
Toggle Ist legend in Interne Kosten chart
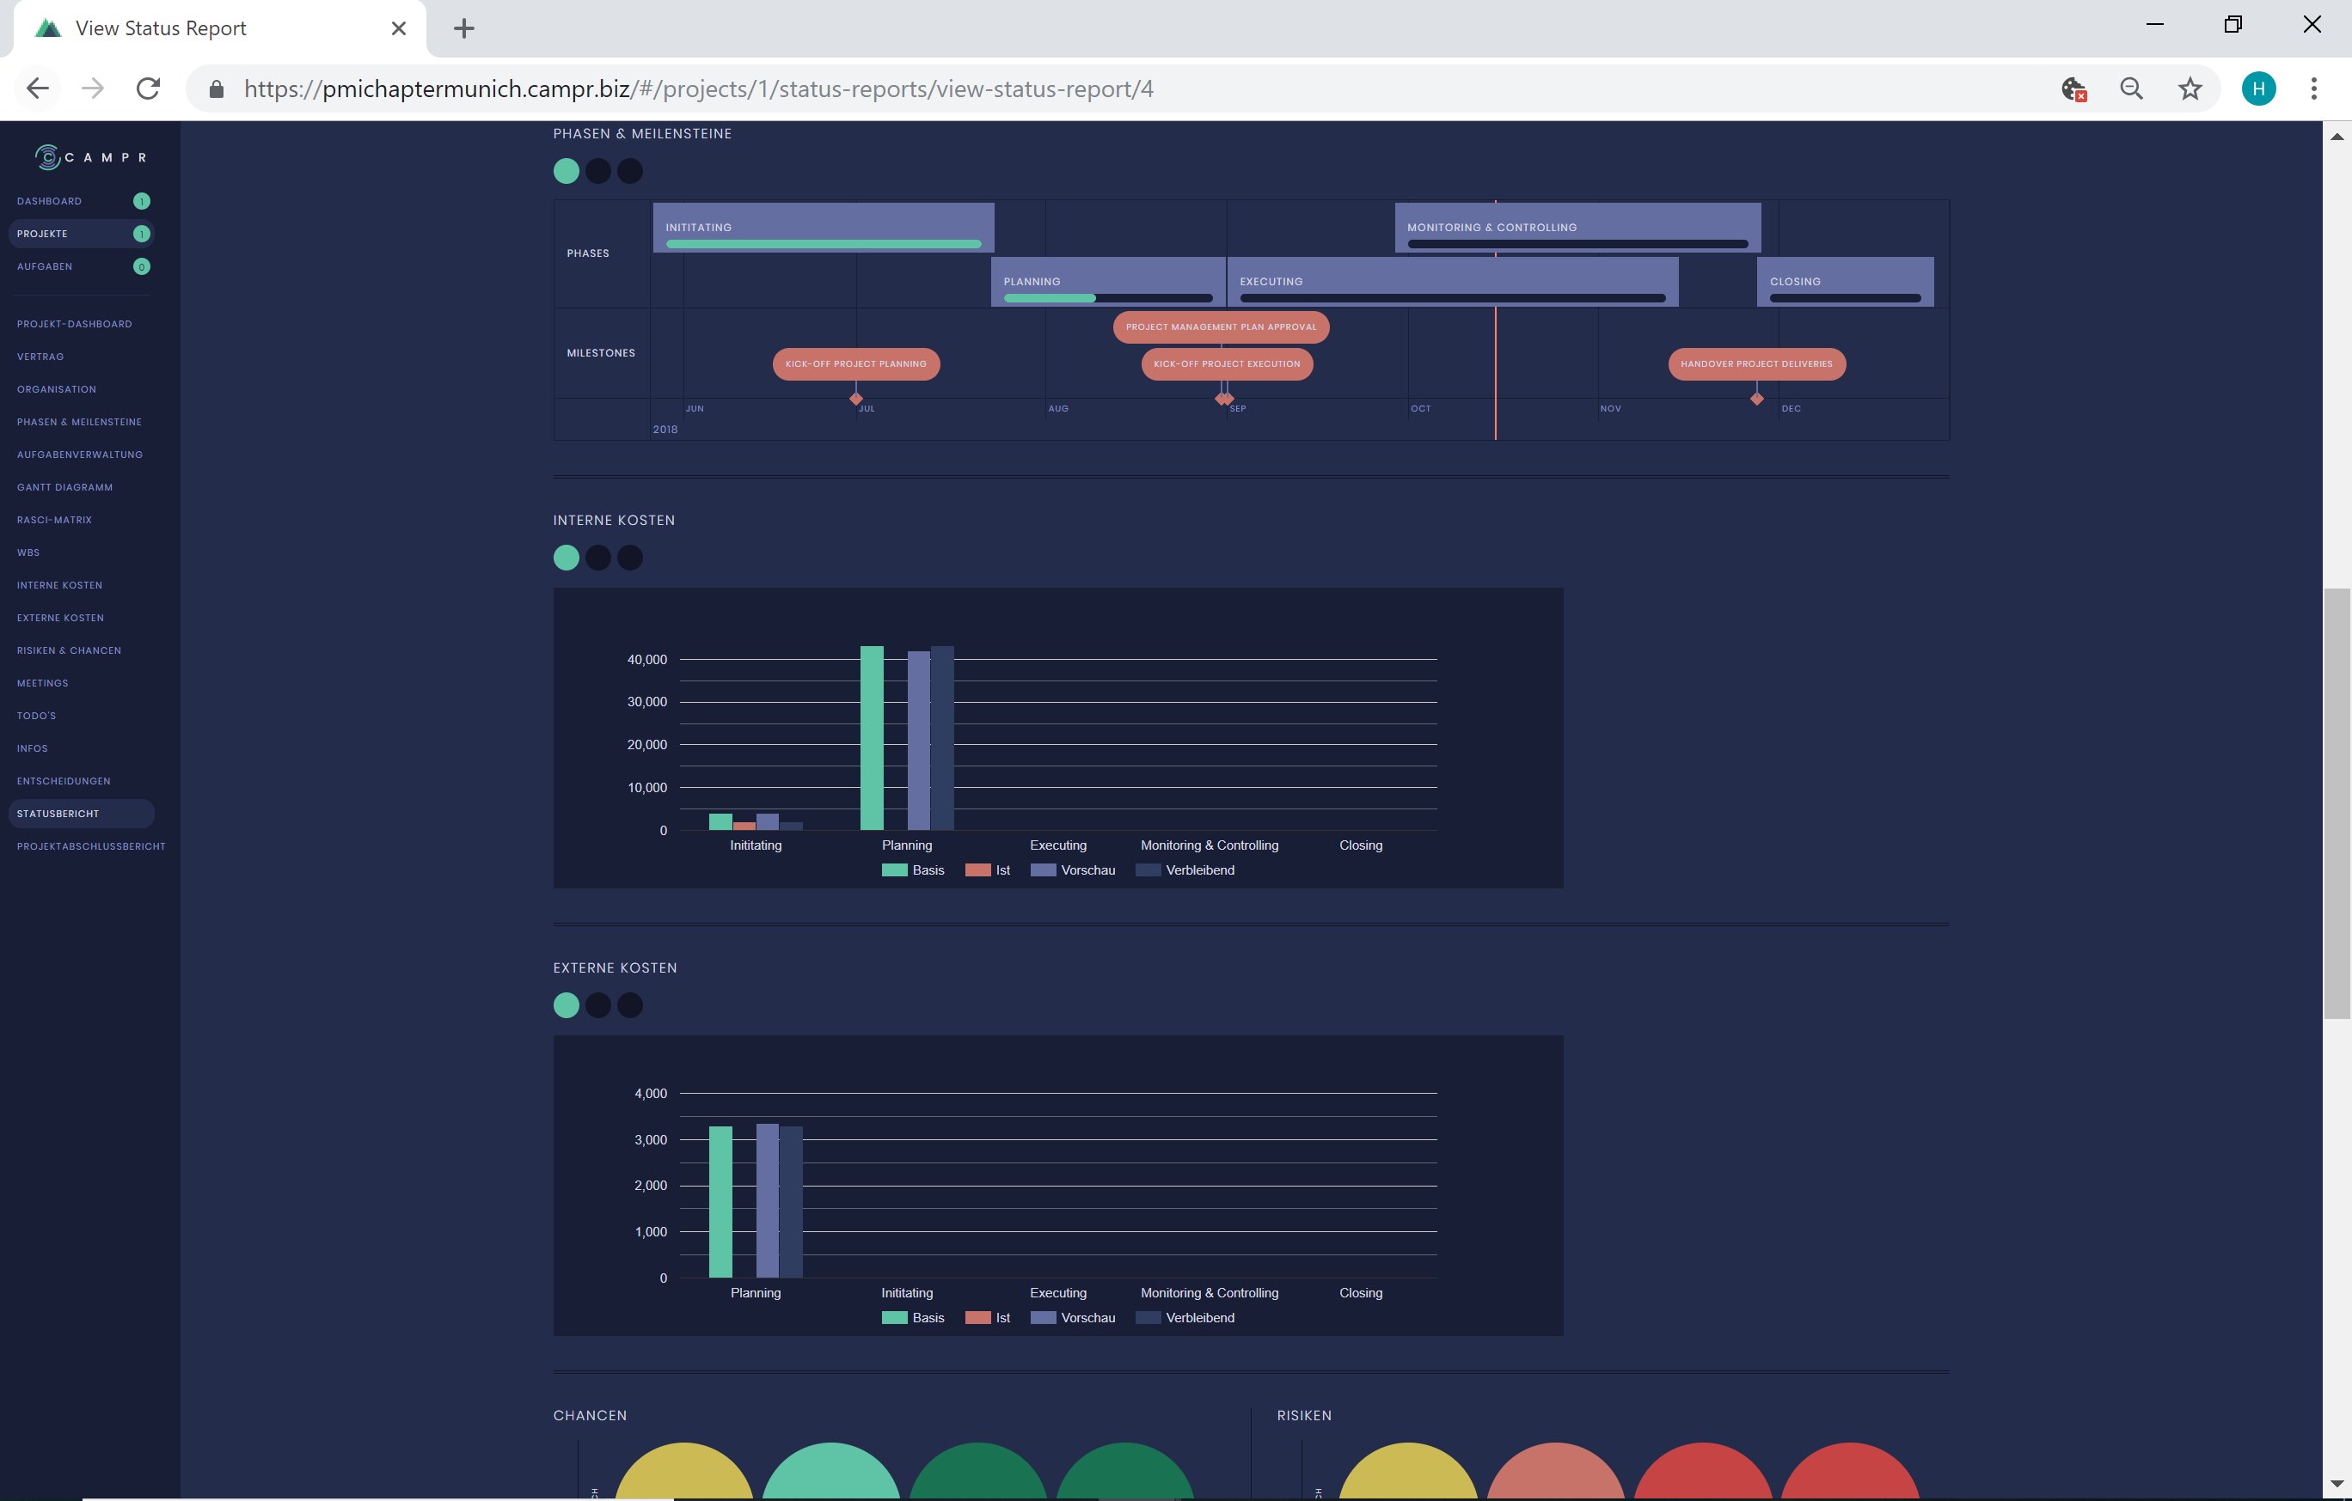[x=988, y=870]
